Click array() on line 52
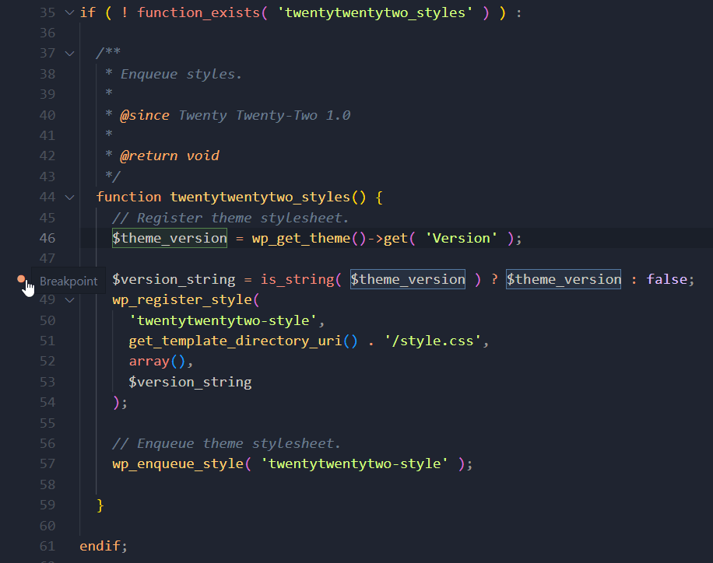 (x=157, y=362)
